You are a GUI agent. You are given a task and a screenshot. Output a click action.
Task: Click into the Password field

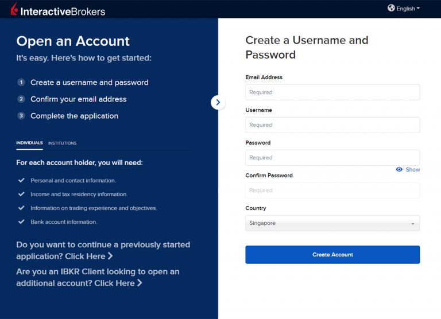point(332,158)
